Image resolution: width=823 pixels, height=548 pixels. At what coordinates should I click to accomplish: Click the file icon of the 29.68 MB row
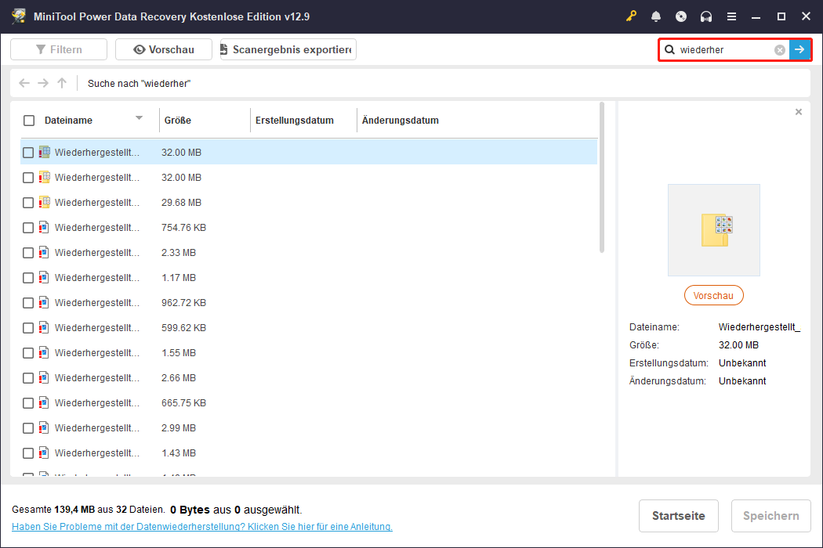tap(45, 203)
